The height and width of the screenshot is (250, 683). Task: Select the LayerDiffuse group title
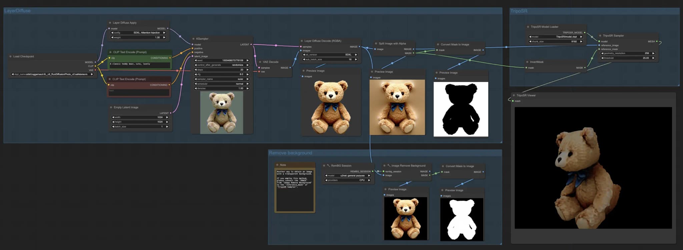17,11
